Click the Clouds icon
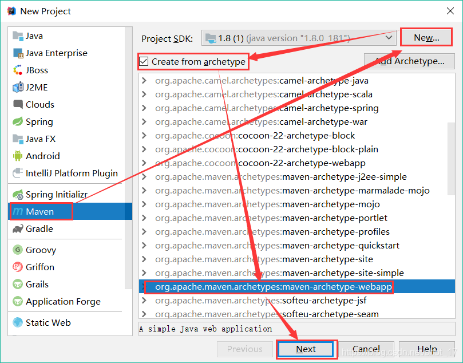 pyautogui.click(x=18, y=104)
